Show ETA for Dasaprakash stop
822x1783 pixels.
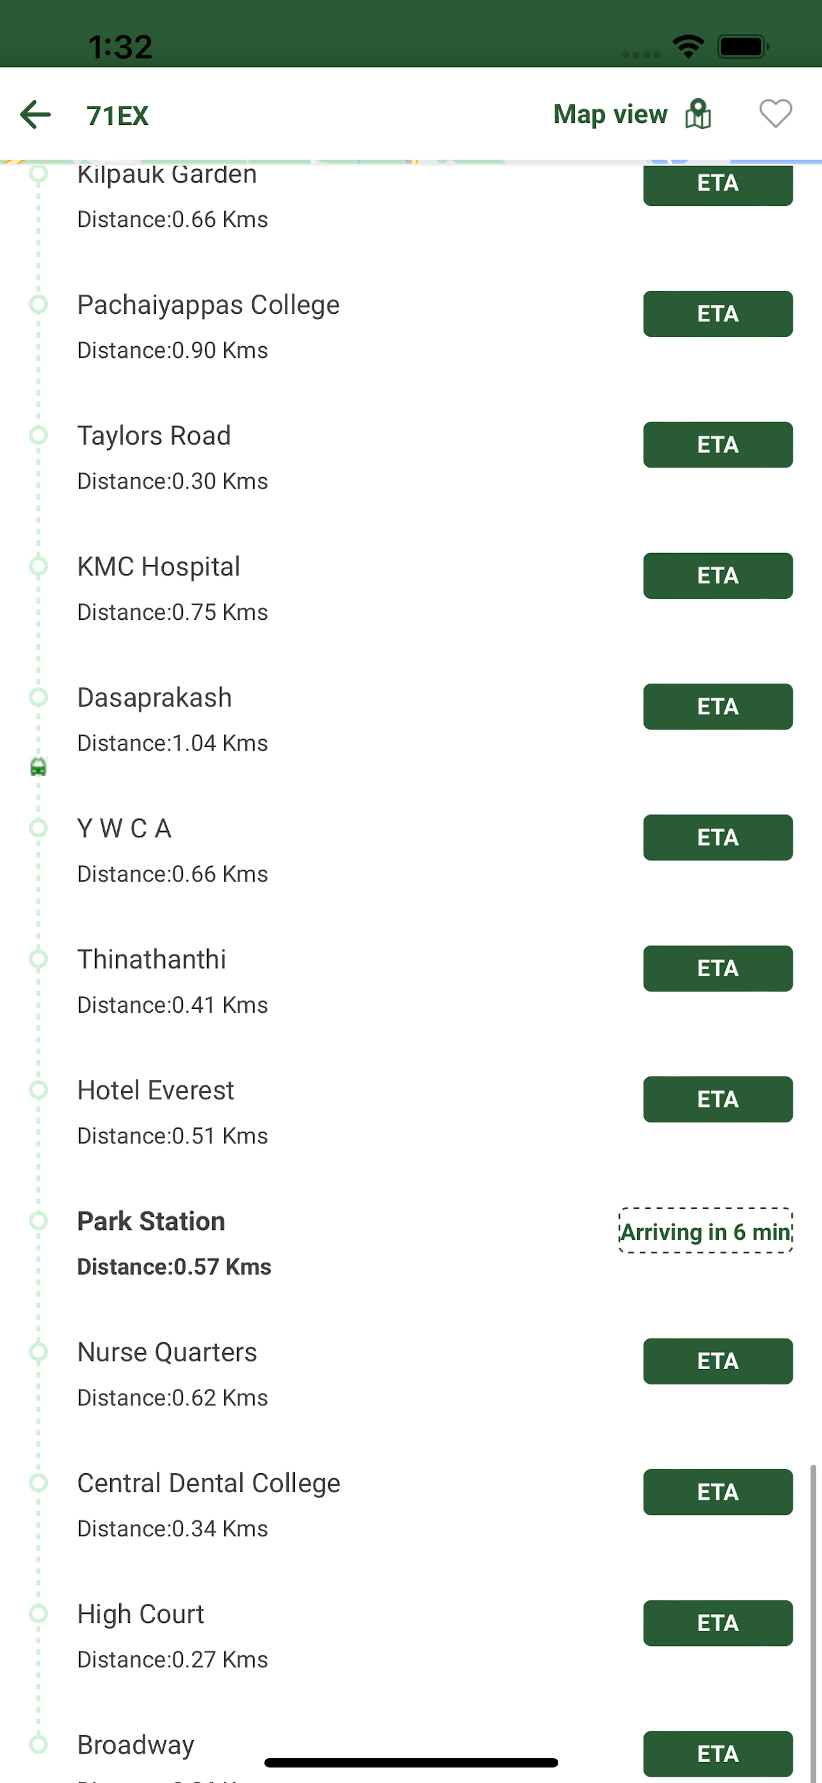point(717,707)
